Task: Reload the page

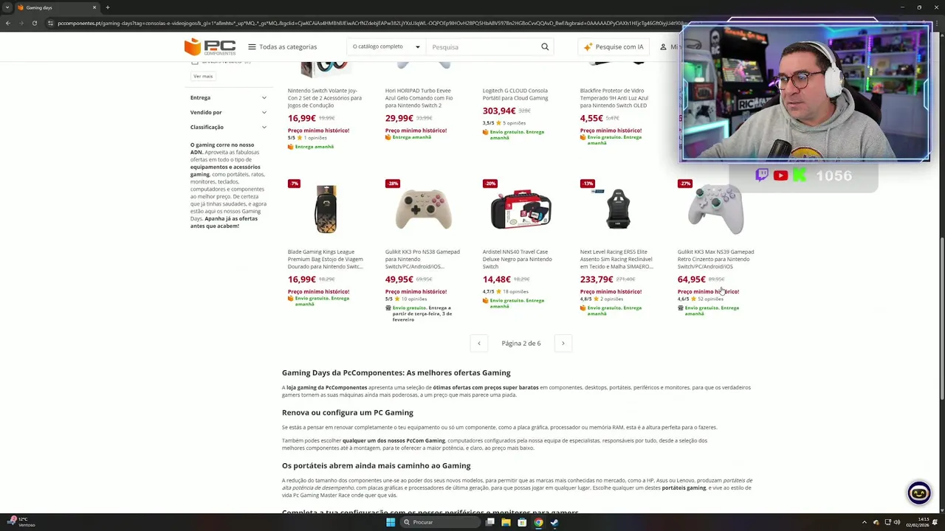Action: [34, 23]
